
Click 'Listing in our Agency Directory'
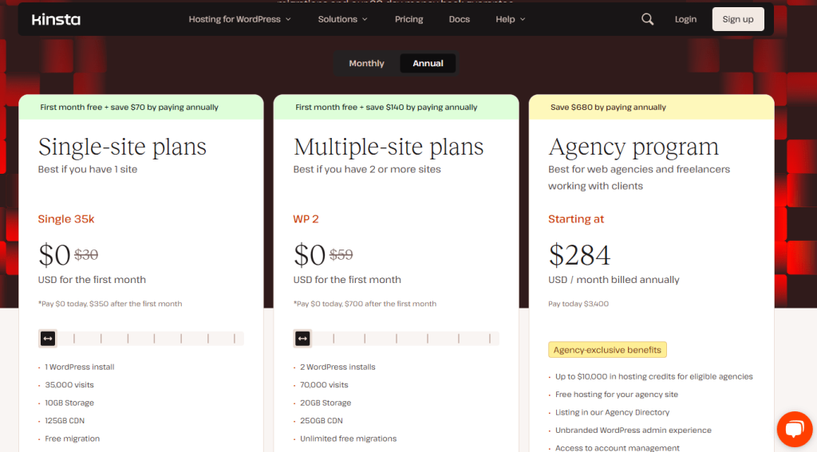point(612,412)
